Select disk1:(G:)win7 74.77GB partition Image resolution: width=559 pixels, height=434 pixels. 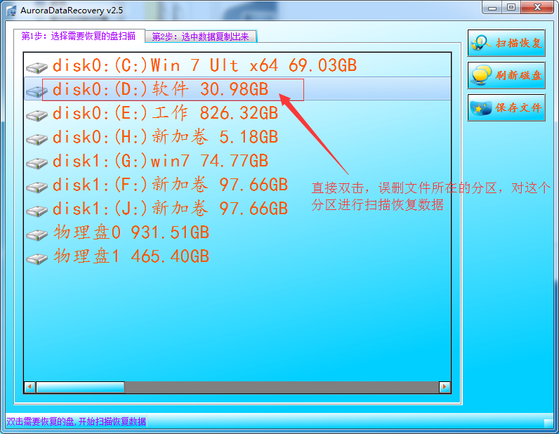click(x=237, y=161)
